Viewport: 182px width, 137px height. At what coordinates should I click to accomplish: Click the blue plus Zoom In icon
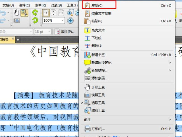click(70, 21)
